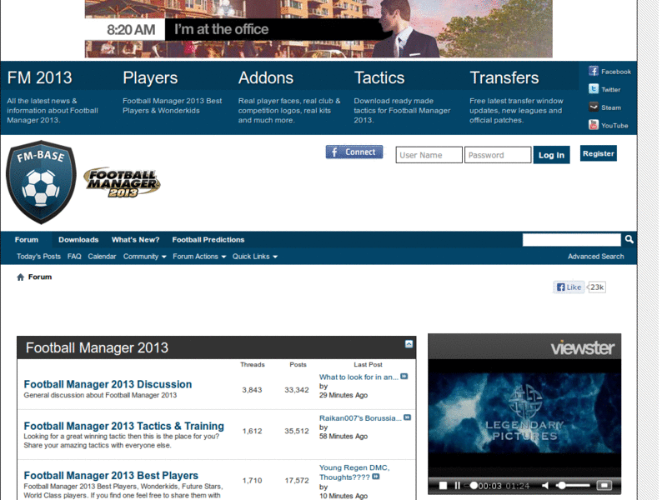
Task: Pause the Viewster video
Action: (x=457, y=485)
